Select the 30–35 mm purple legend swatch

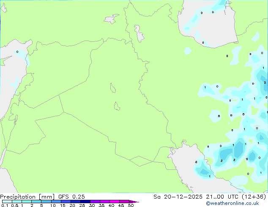pos(95,202)
